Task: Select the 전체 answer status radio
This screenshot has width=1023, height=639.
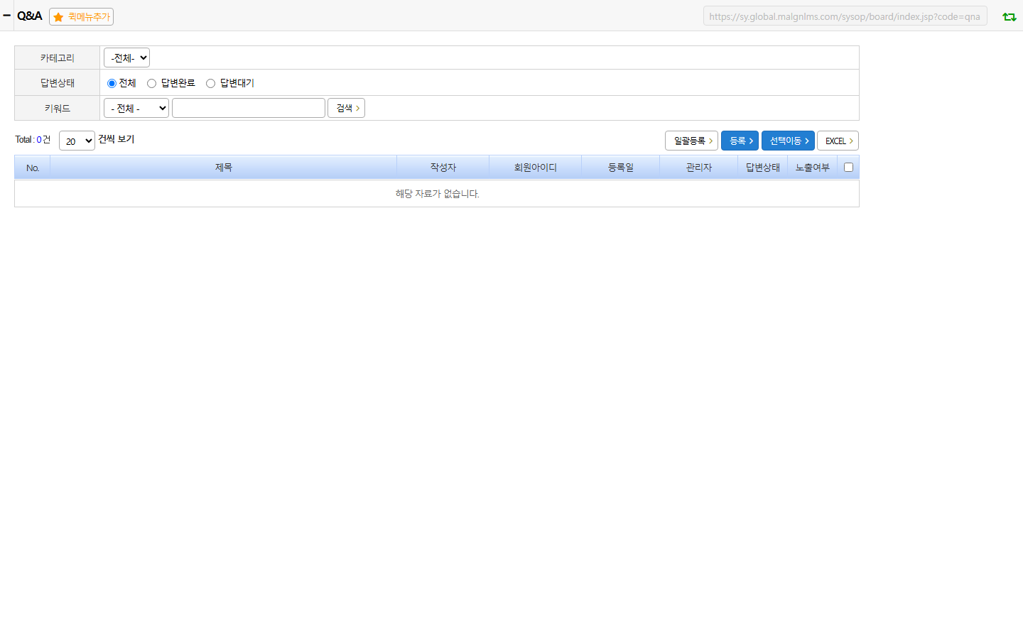Action: [112, 83]
